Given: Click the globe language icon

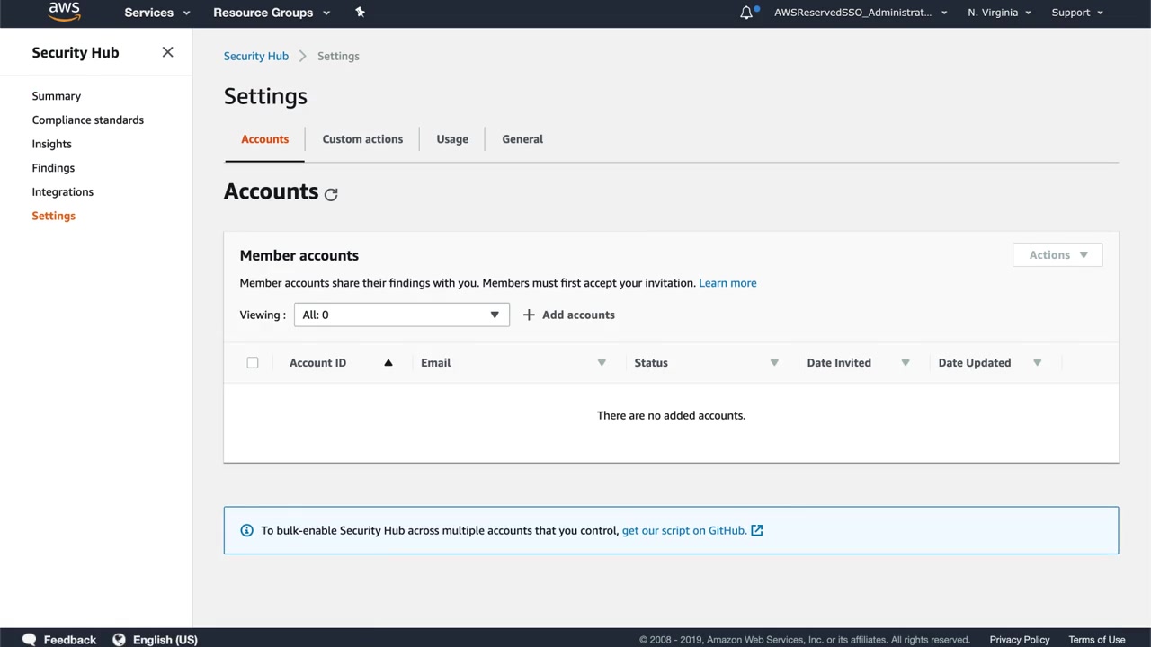Looking at the screenshot, I should (119, 640).
